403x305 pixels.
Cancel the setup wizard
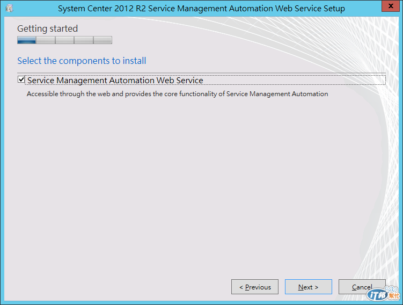click(x=362, y=287)
